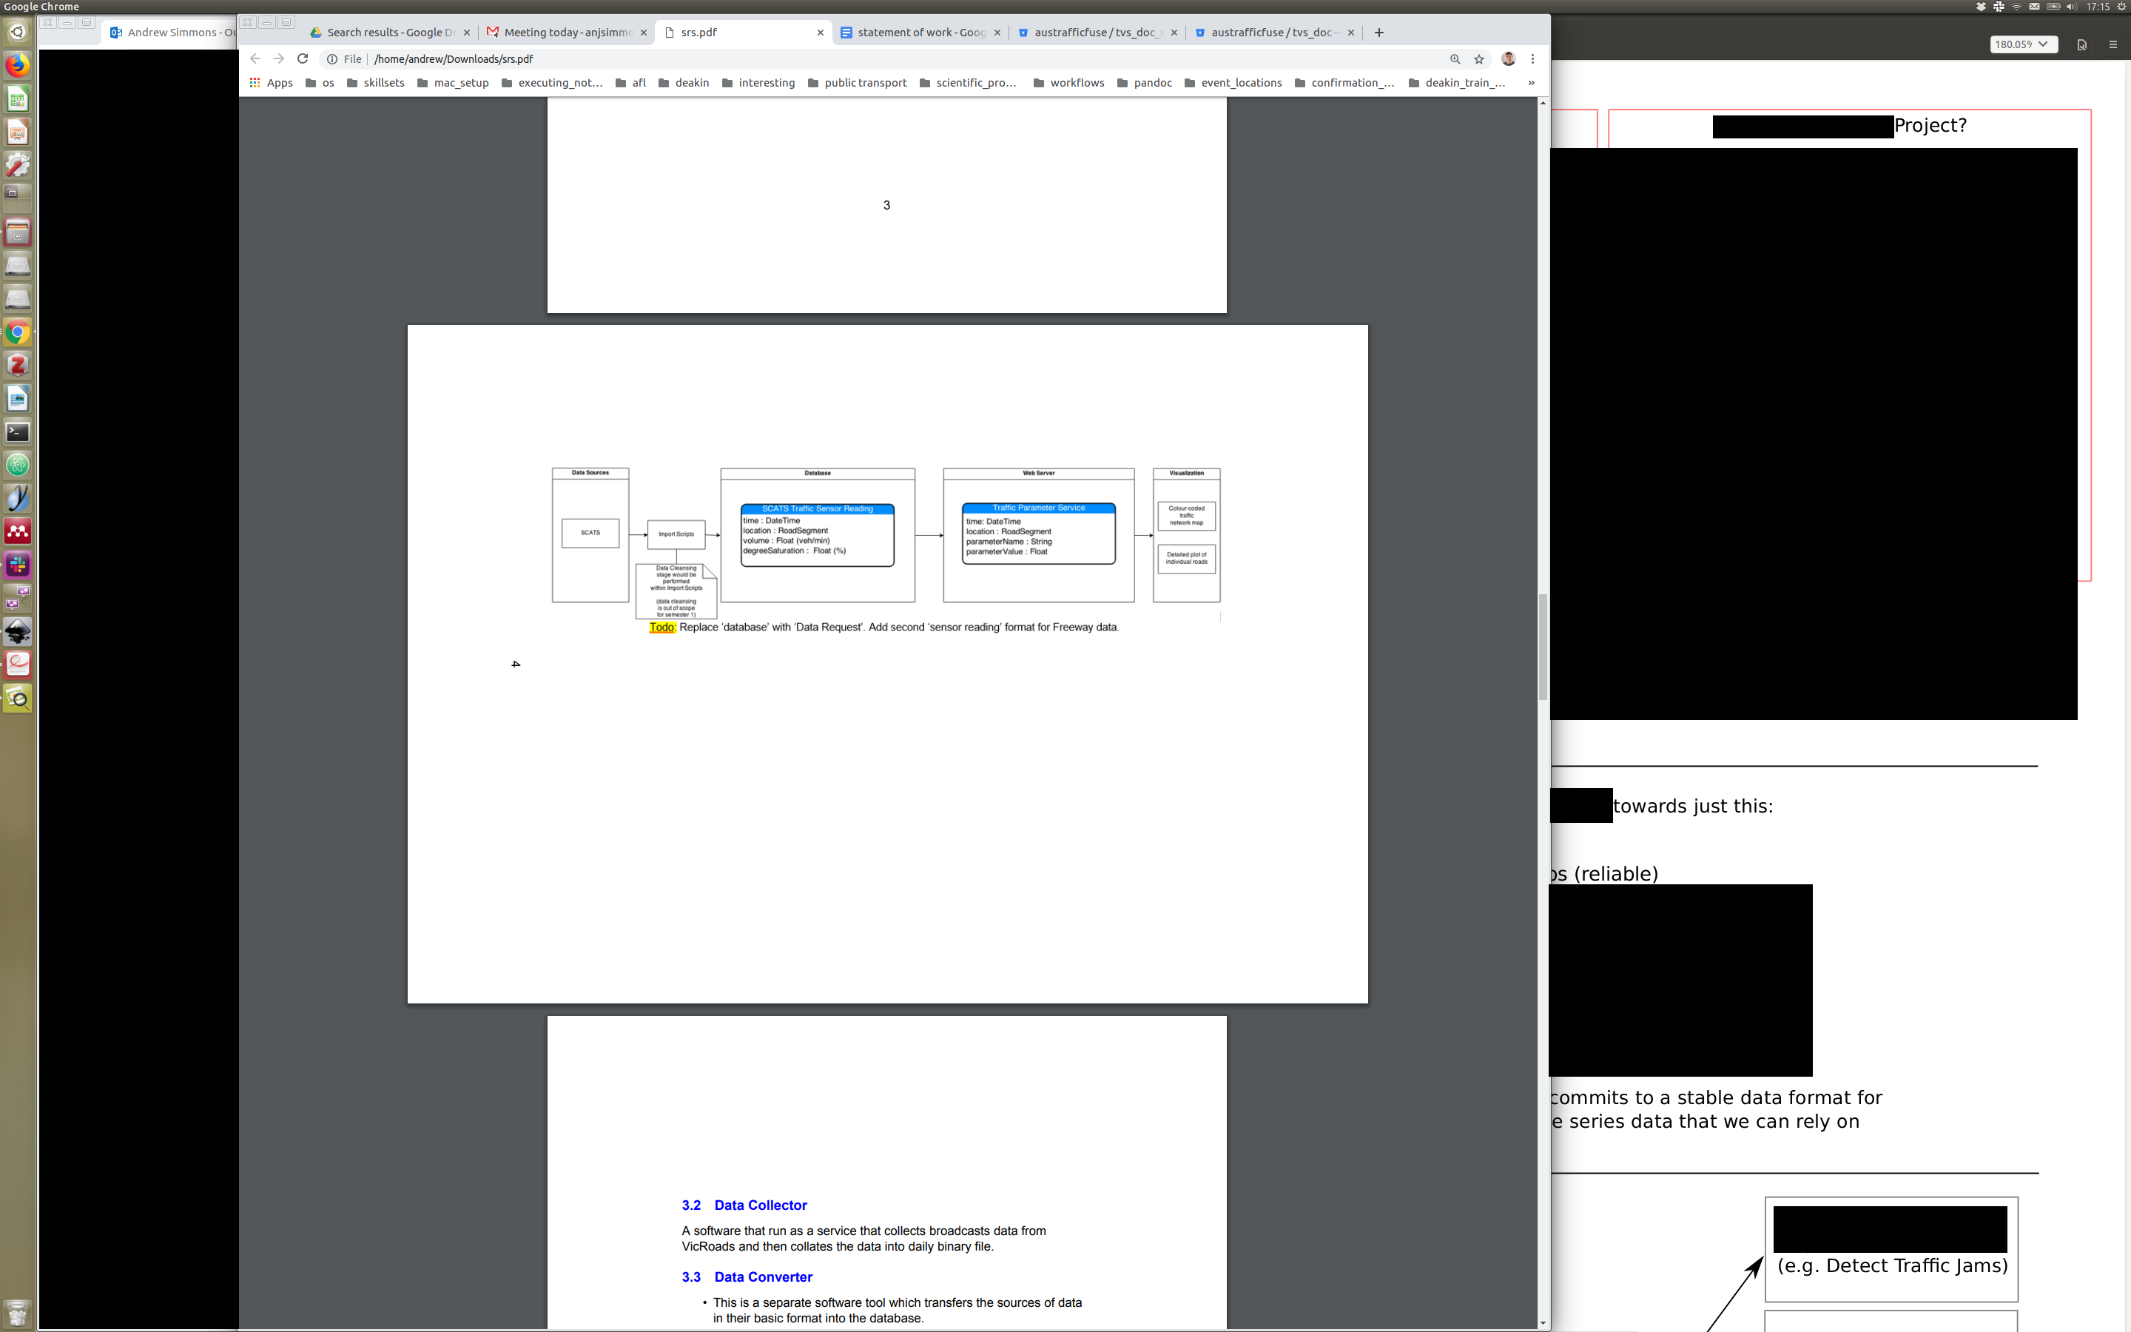Open new tab with plus icon
2131x1332 pixels.
(x=1379, y=33)
